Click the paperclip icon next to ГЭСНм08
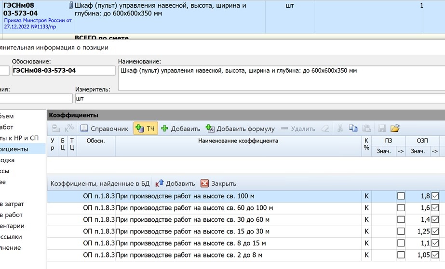The image size is (445, 269). pyautogui.click(x=71, y=5)
